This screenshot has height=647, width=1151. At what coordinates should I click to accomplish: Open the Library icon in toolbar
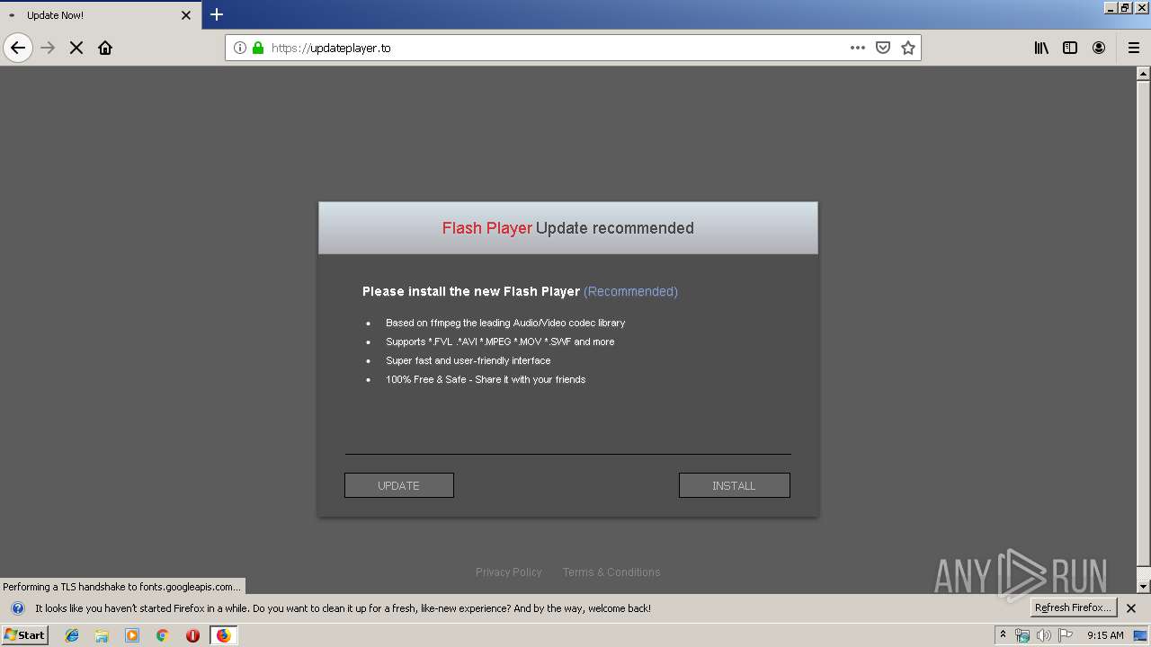[x=1041, y=48]
